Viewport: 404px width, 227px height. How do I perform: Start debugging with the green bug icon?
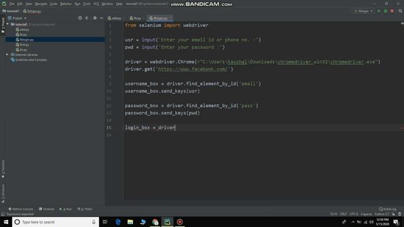pyautogui.click(x=386, y=11)
